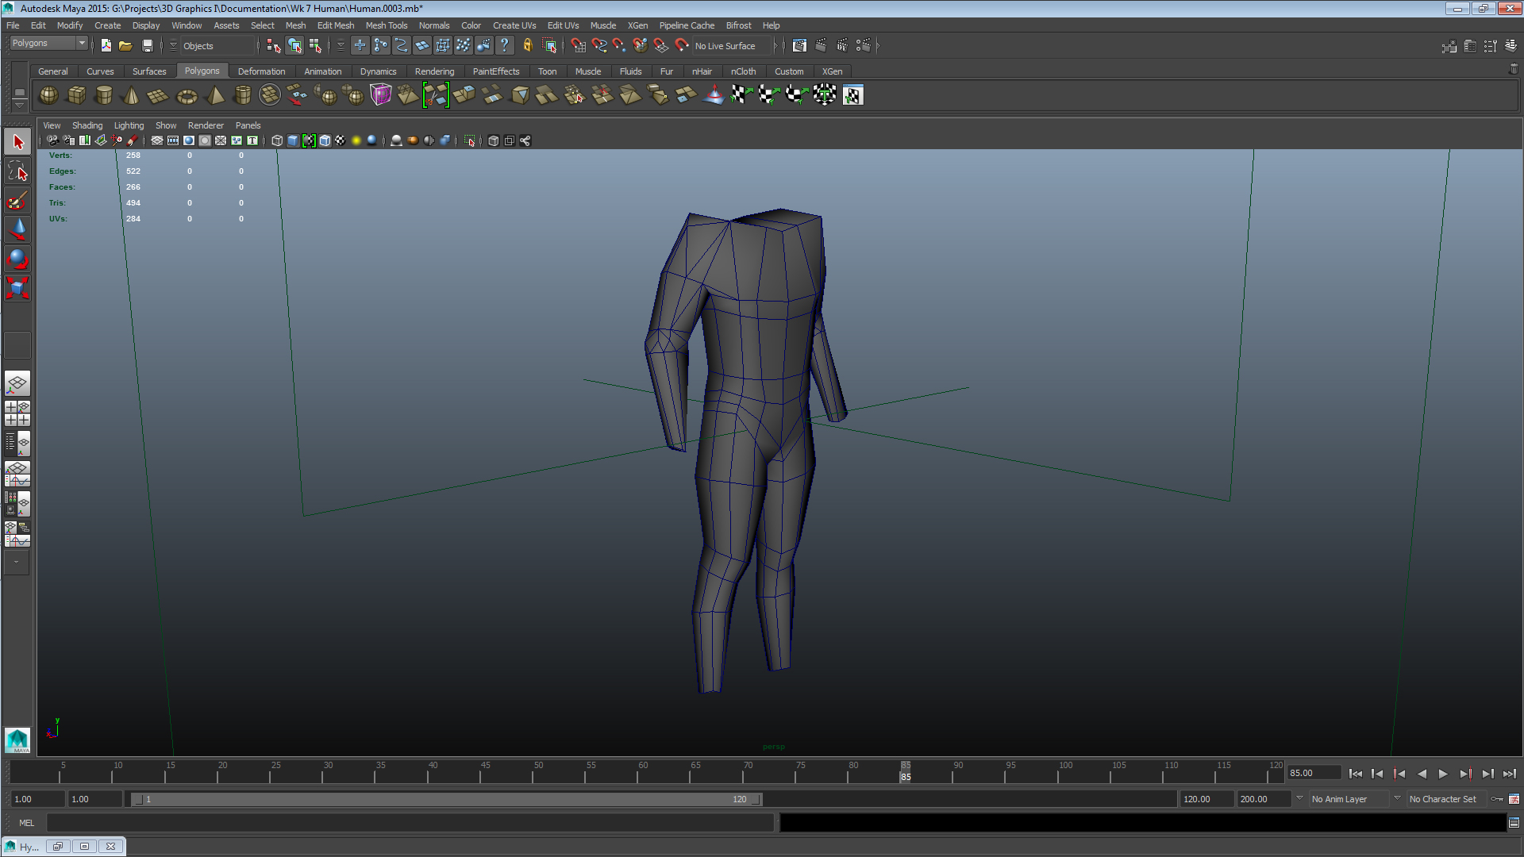Toggle the grid display in the viewport
Image resolution: width=1524 pixels, height=857 pixels.
coord(156,140)
